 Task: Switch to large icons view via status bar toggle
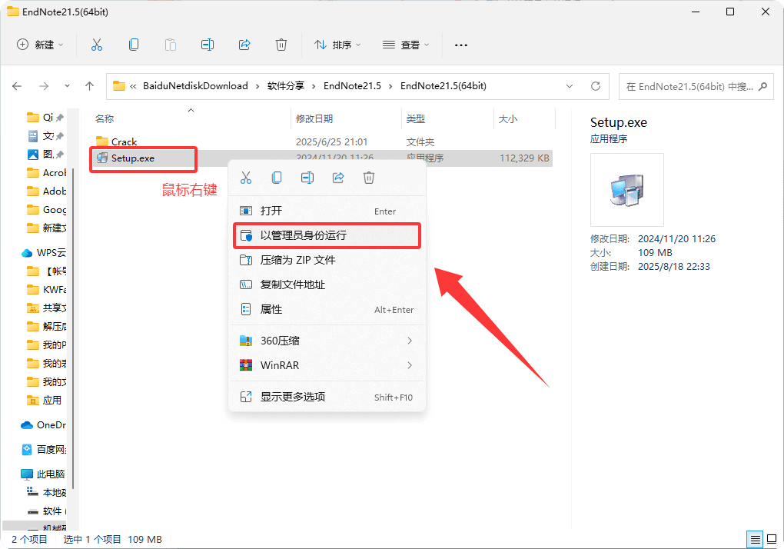pyautogui.click(x=772, y=539)
